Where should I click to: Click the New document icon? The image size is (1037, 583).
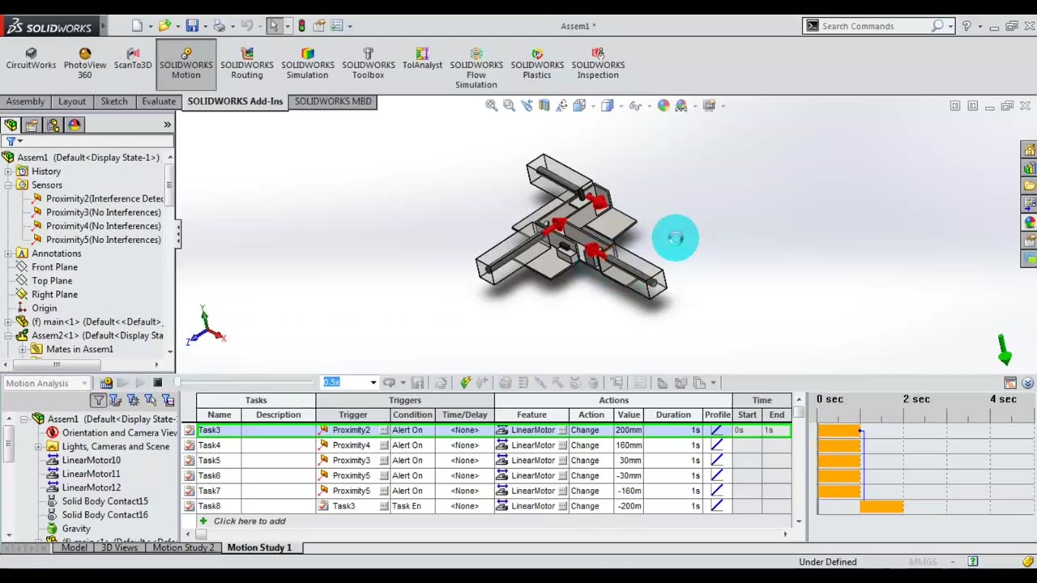tap(137, 26)
